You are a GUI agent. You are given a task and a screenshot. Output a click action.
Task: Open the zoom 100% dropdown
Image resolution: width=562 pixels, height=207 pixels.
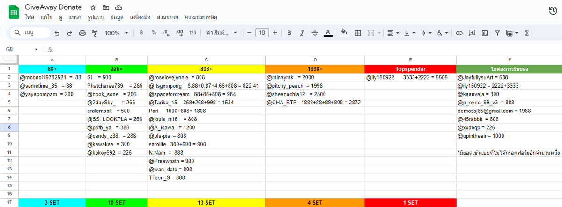[117, 33]
